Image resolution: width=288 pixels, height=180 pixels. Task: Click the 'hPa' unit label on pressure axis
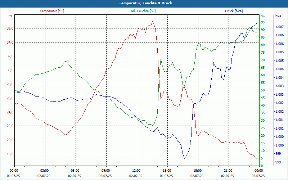[278, 16]
